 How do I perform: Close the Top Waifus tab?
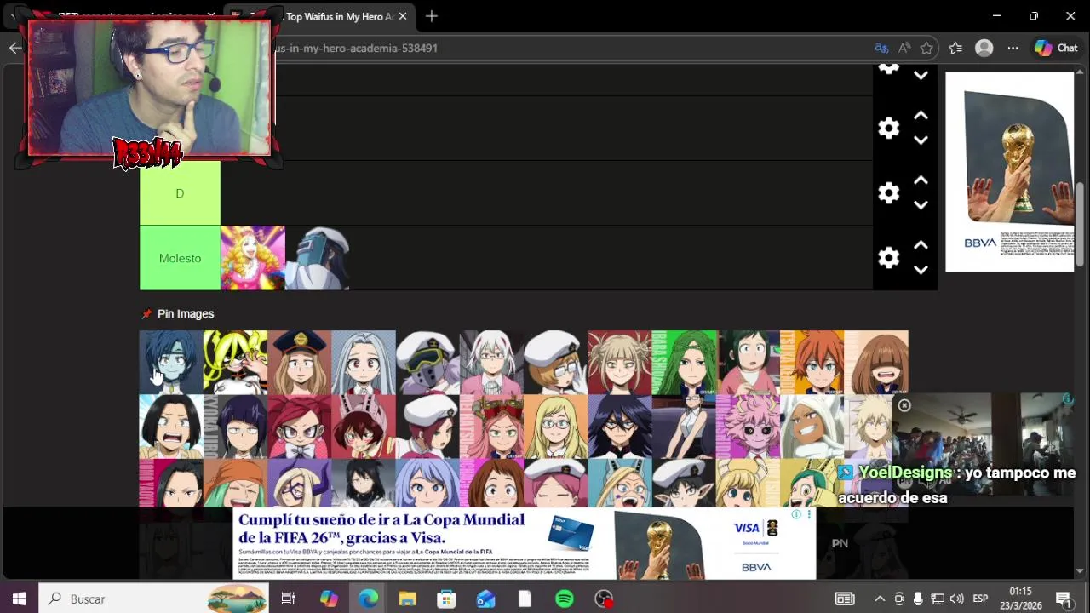click(403, 16)
